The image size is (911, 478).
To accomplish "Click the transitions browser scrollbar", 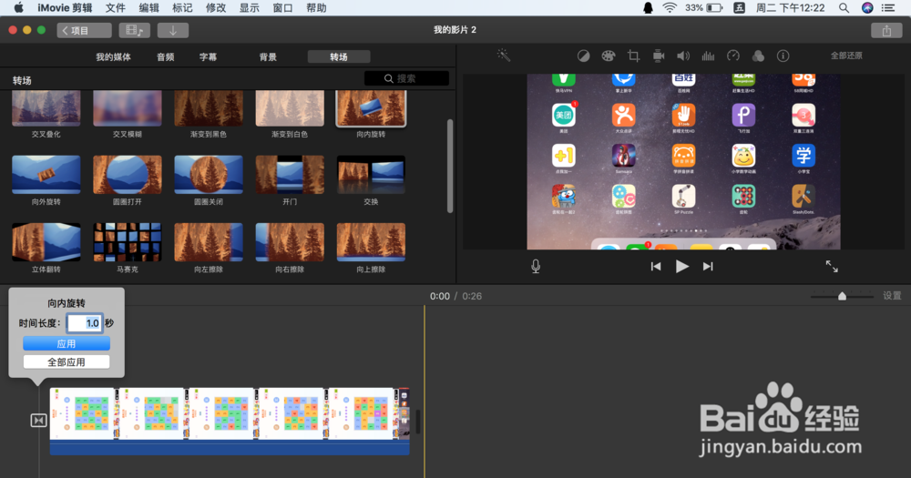I will pyautogui.click(x=450, y=166).
